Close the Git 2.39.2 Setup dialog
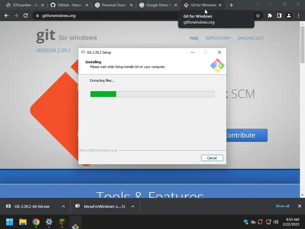 click(220, 52)
